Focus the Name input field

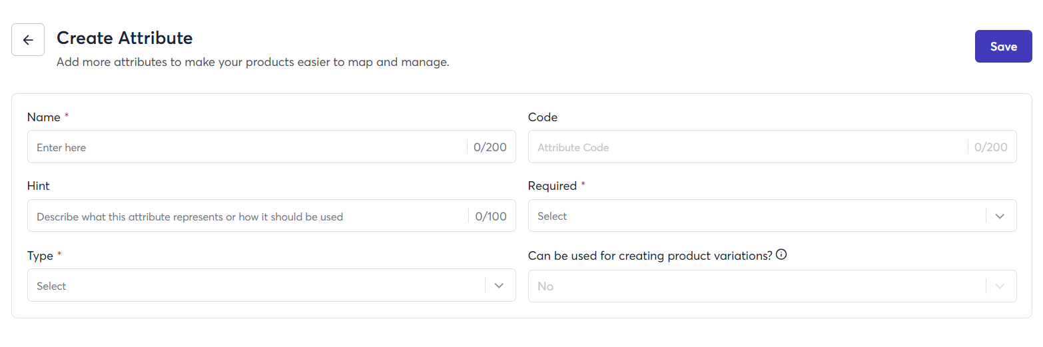point(246,147)
